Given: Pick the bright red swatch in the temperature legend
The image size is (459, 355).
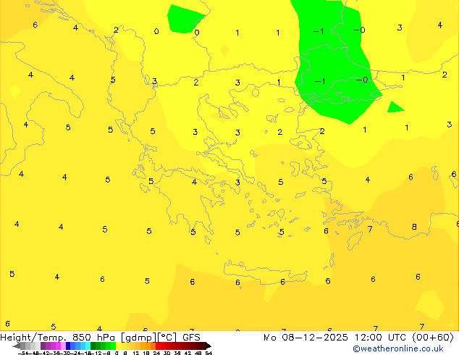Looking at the screenshot, I should pyautogui.click(x=163, y=346).
